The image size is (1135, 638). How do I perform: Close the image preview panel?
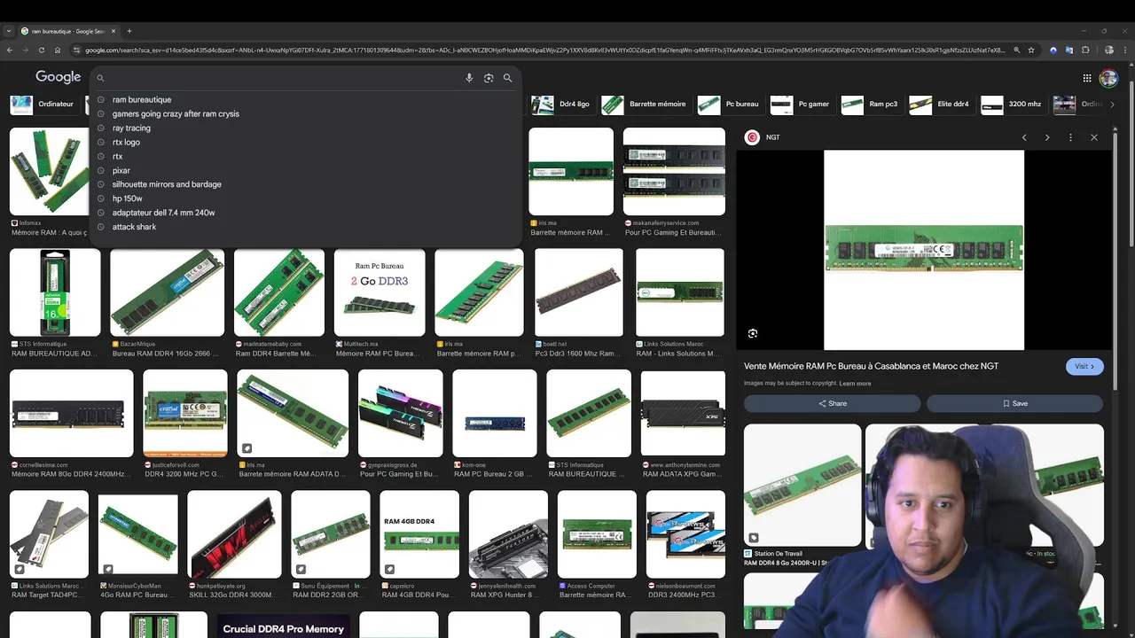click(1094, 137)
